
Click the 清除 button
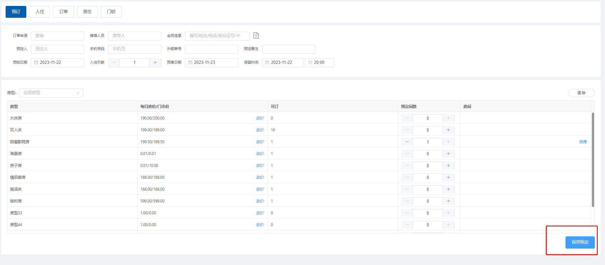pos(581,93)
